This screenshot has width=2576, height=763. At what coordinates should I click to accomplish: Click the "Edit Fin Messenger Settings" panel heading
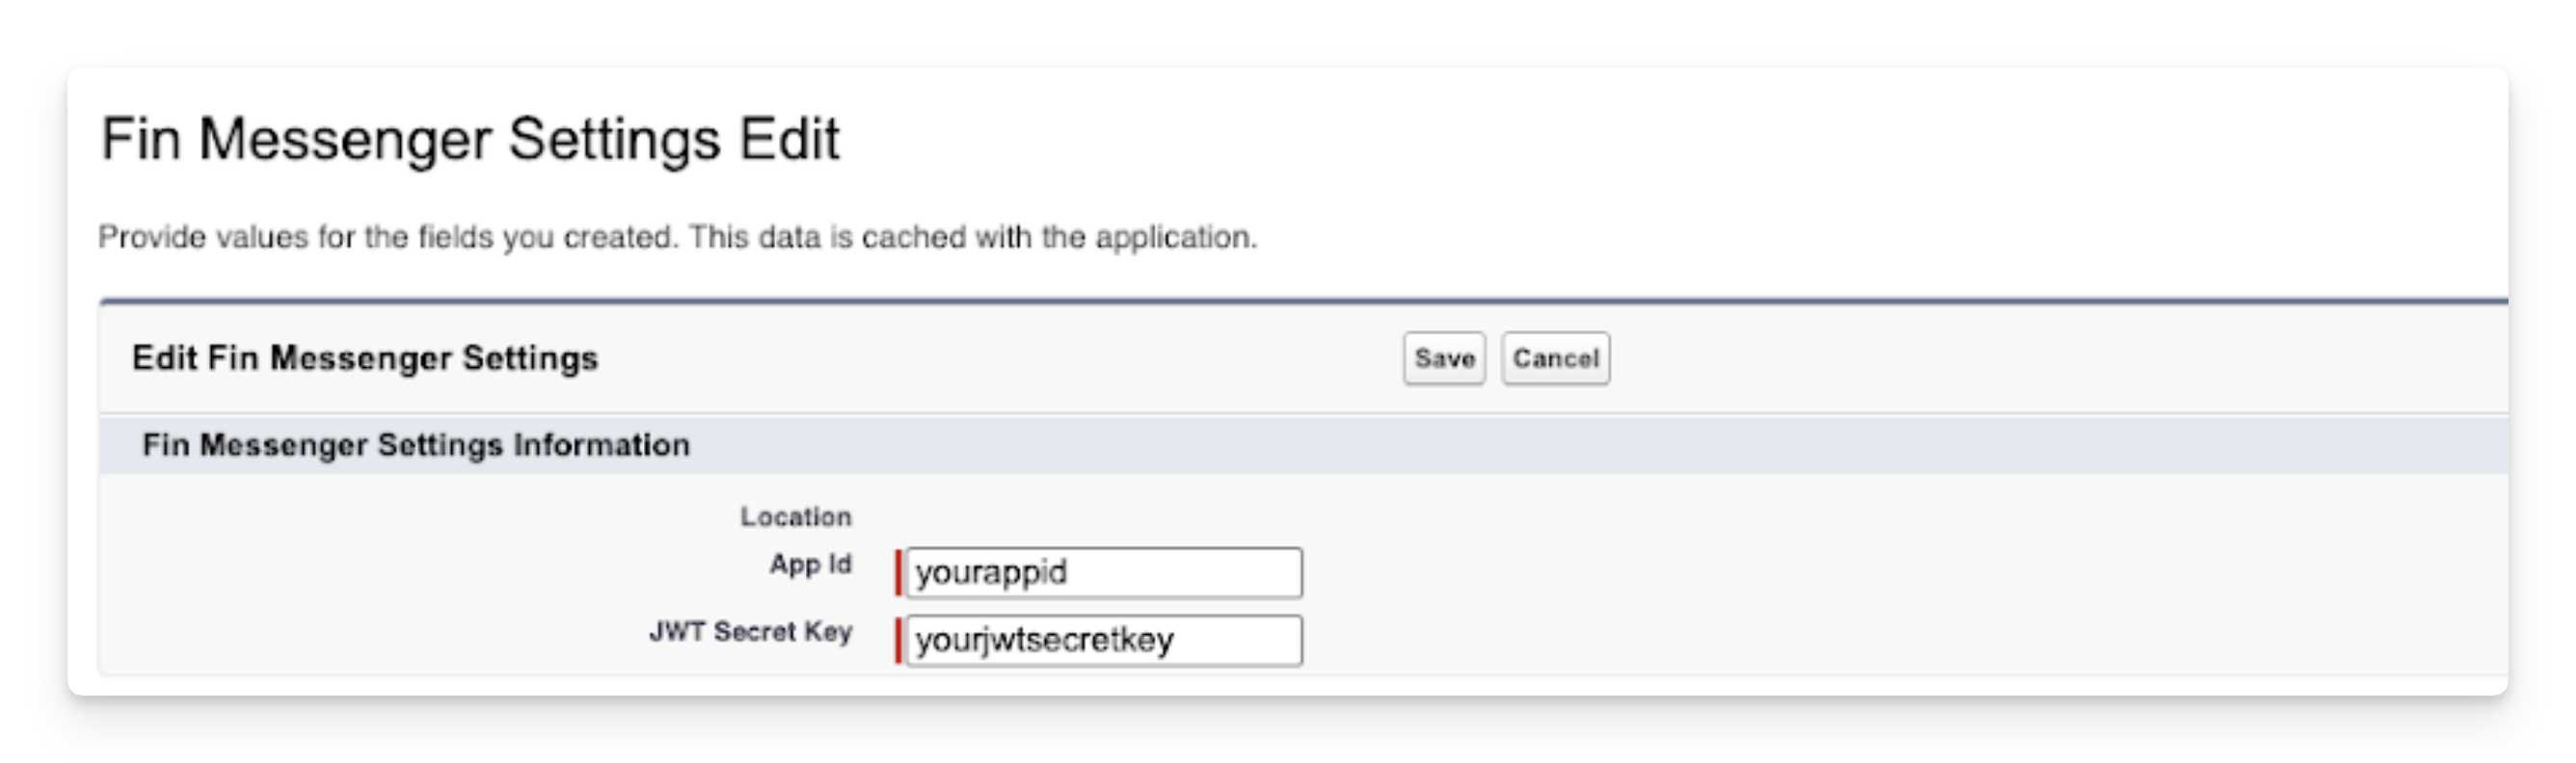point(365,358)
